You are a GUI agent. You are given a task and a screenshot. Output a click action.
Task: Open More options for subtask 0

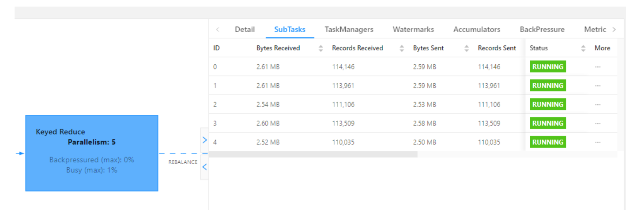598,67
